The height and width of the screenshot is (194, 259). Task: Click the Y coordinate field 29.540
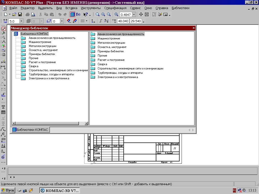pyautogui.click(x=136, y=21)
